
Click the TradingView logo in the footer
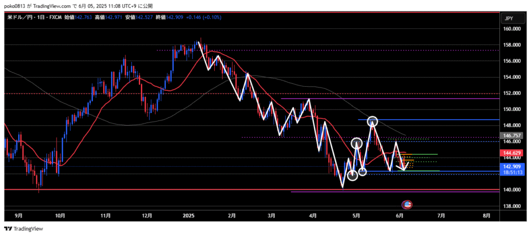24,229
